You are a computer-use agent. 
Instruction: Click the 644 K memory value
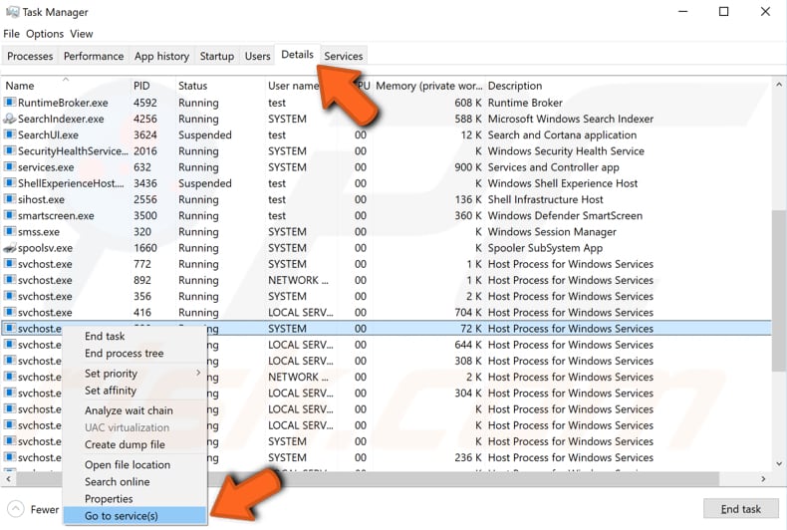(x=468, y=345)
